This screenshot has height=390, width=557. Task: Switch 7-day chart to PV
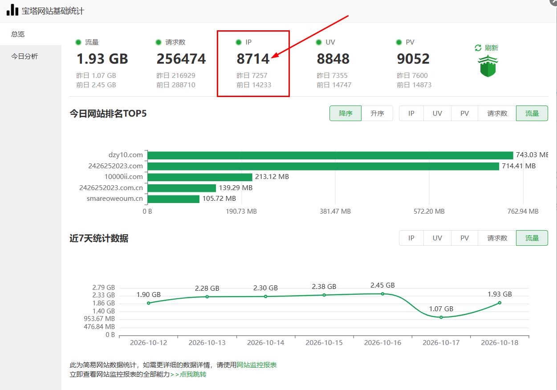point(464,238)
